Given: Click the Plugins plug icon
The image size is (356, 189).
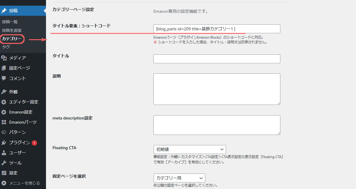Looking at the screenshot, I should [x=4, y=143].
